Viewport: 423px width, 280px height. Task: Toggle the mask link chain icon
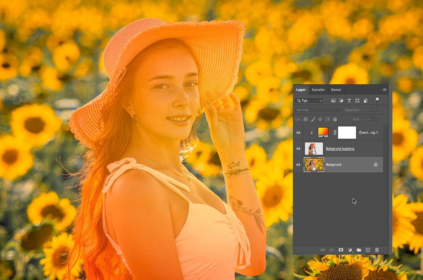coord(335,133)
